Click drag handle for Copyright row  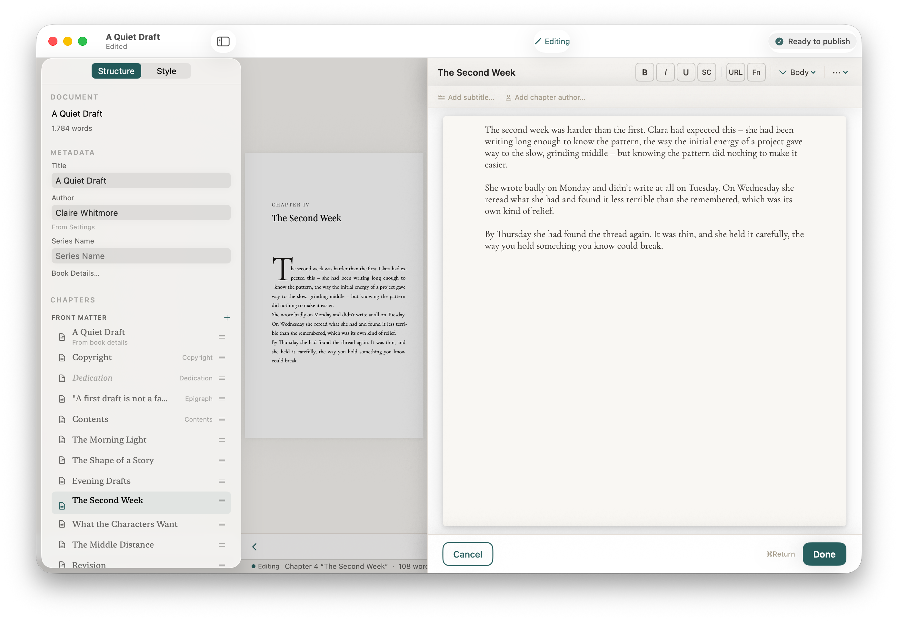222,358
